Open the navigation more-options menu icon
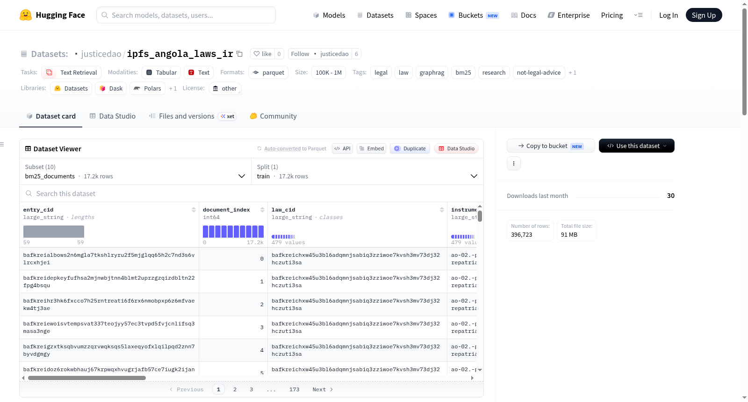 (638, 15)
